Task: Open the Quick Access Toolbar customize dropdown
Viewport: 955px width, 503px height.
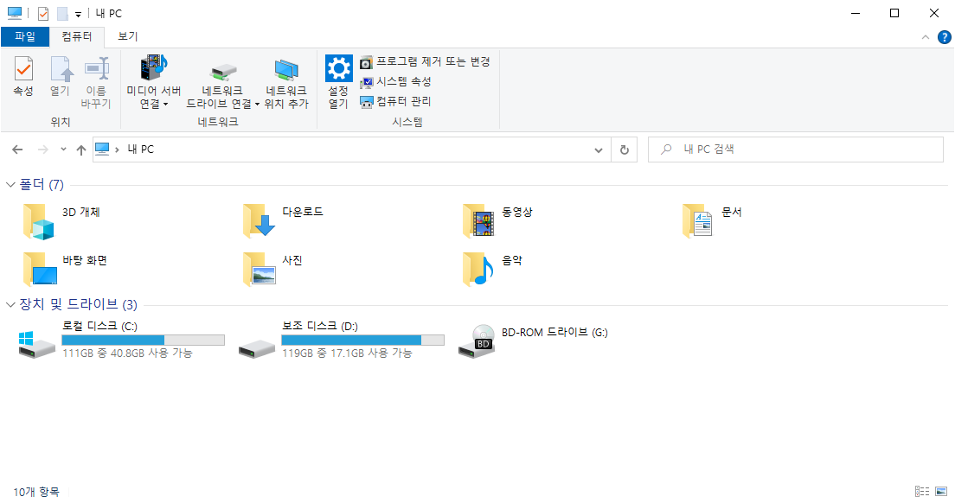Action: coord(78,14)
